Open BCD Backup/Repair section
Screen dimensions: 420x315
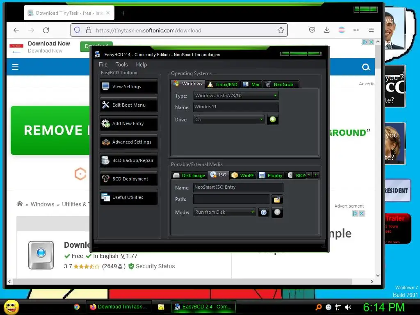tap(128, 160)
